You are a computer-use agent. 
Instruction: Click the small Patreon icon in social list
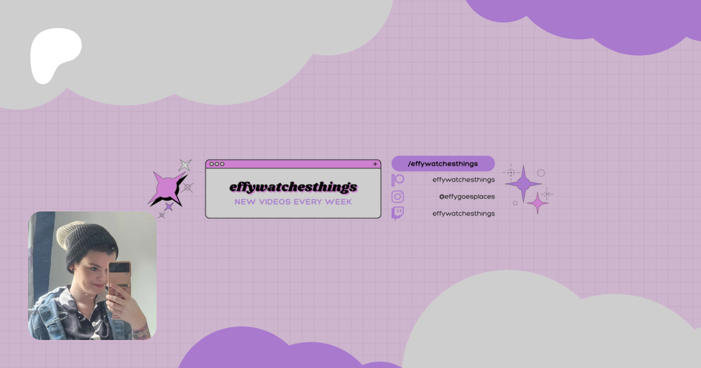pos(398,180)
